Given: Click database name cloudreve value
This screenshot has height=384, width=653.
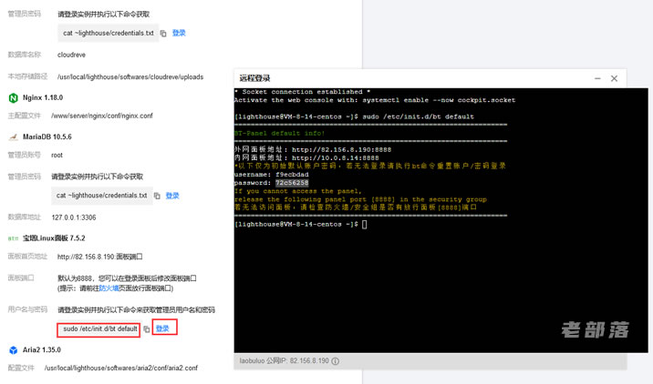Looking at the screenshot, I should 72,55.
